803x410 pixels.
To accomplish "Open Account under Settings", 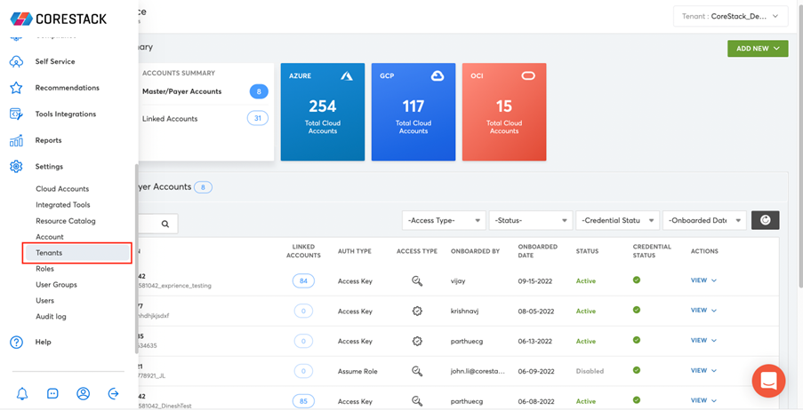I will click(x=50, y=237).
